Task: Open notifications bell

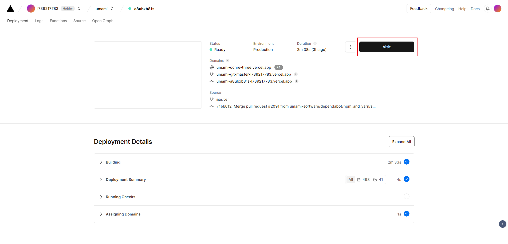Action: click(x=488, y=9)
